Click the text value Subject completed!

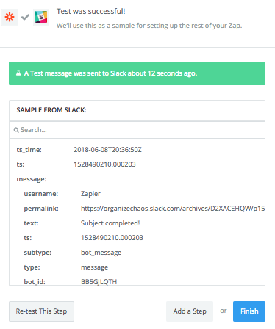[x=110, y=223]
